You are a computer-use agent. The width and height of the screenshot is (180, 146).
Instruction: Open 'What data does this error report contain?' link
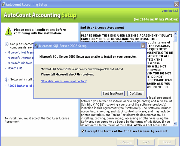[x=64, y=81]
